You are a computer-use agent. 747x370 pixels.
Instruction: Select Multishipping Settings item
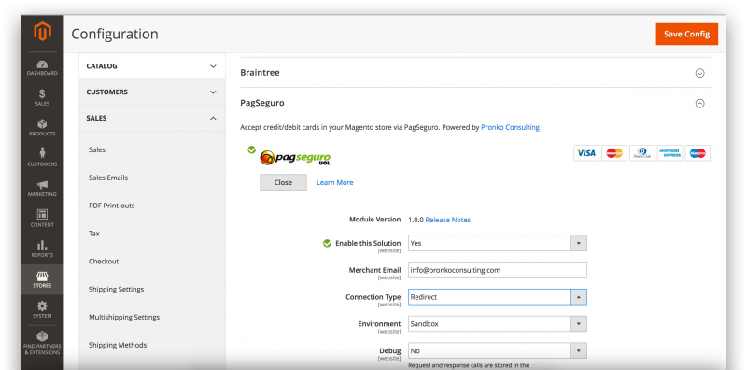point(124,317)
